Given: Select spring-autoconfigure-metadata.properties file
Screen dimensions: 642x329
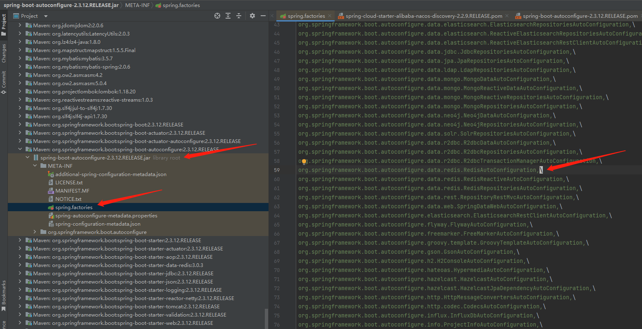Looking at the screenshot, I should pyautogui.click(x=106, y=215).
